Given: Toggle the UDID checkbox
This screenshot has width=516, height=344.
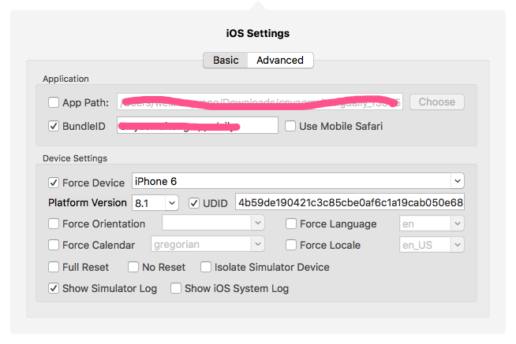Looking at the screenshot, I should tap(196, 203).
